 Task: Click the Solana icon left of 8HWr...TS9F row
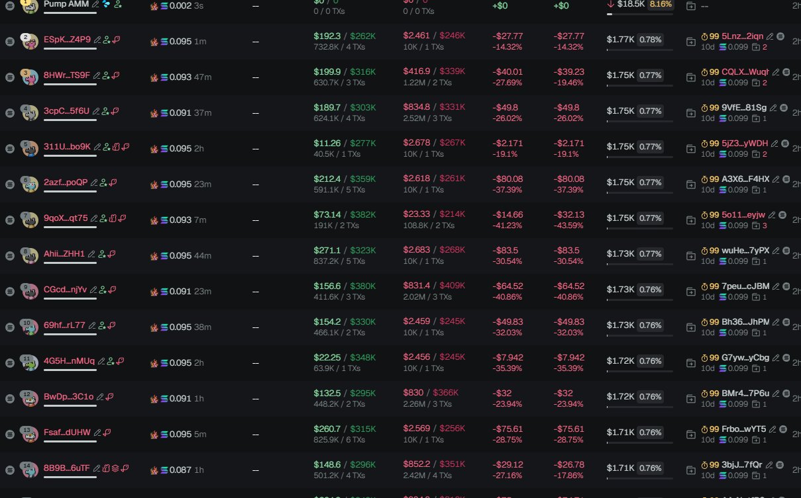pyautogui.click(x=9, y=76)
